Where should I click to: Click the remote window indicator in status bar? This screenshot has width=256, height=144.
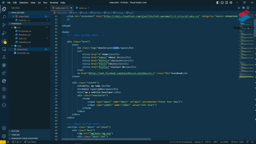click(3, 142)
